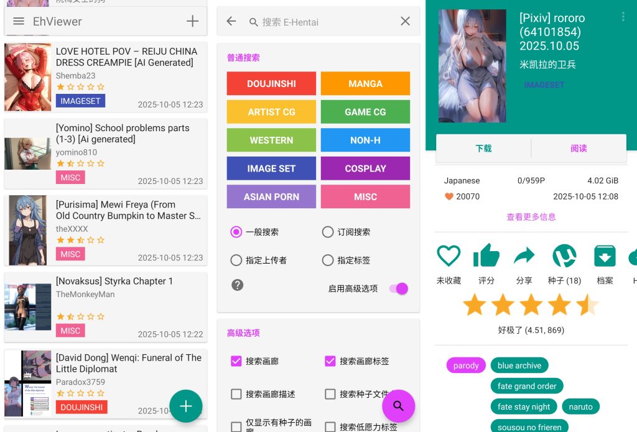Screen dimensions: 637x432
Task: Tap the heart icon labeled 未收藏
Action: (x=449, y=256)
